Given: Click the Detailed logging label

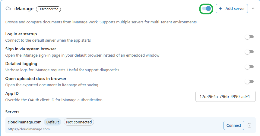Looking at the screenshot, I should point(21,64).
